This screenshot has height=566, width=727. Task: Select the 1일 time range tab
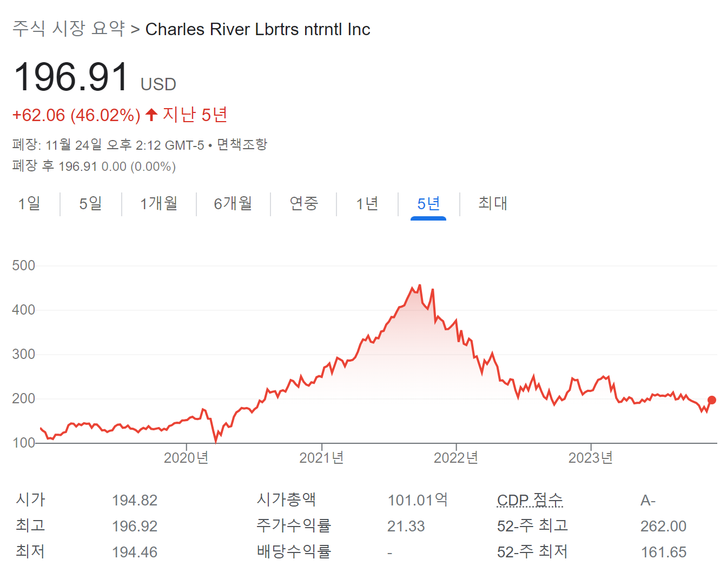[x=29, y=203]
